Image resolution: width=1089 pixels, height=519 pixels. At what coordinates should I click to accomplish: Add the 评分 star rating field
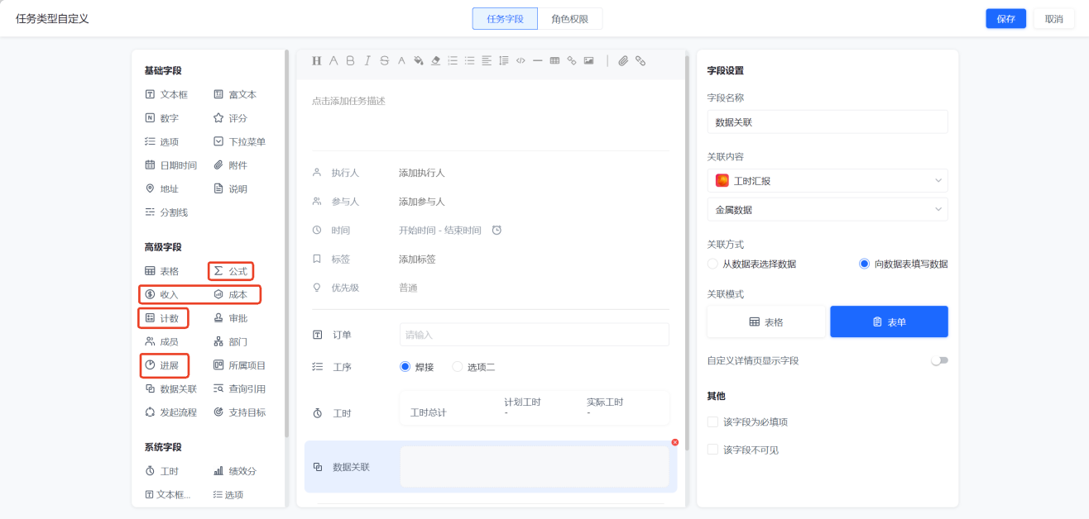click(230, 118)
